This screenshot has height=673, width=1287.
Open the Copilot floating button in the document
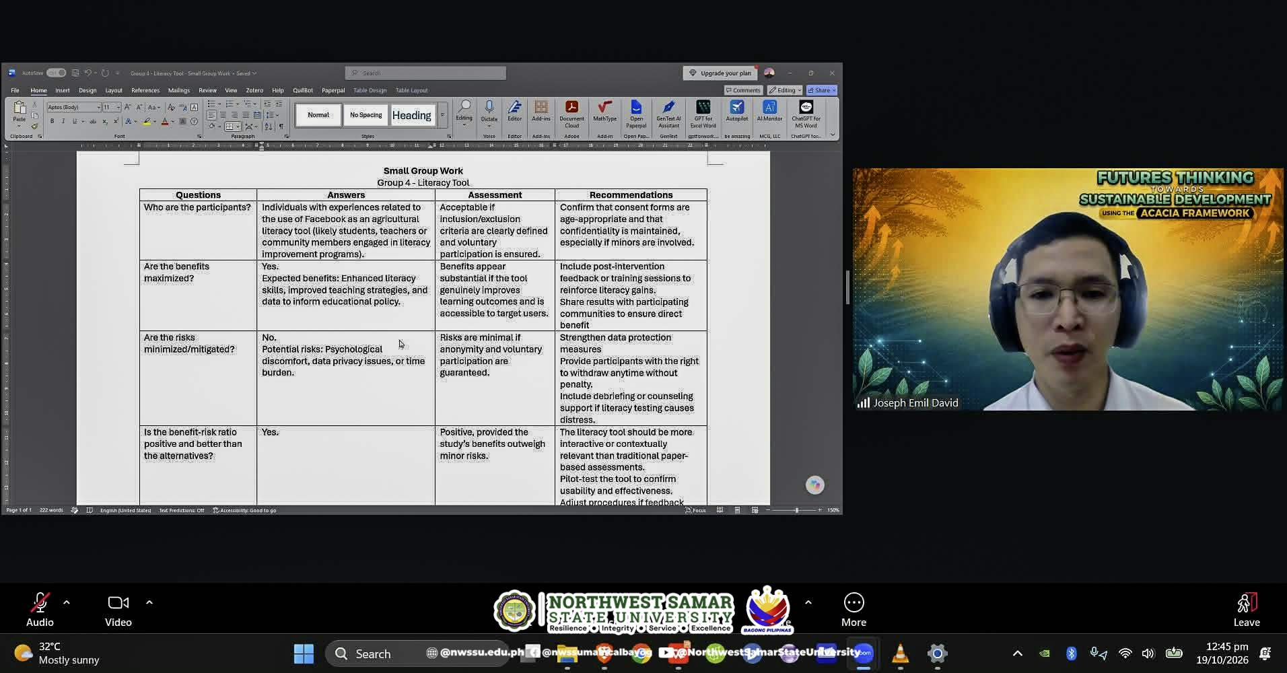pyautogui.click(x=815, y=485)
